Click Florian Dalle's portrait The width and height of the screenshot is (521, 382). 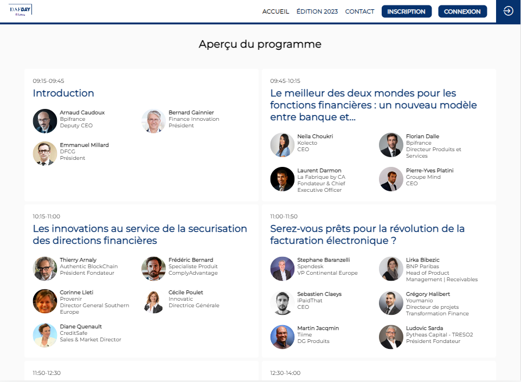click(391, 145)
